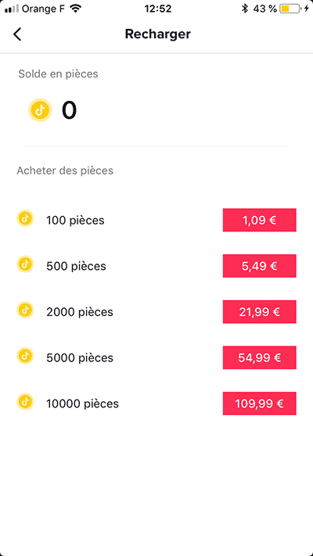Tap the coin icon next to 100 pièces
This screenshot has width=313, height=556.
pos(25,218)
